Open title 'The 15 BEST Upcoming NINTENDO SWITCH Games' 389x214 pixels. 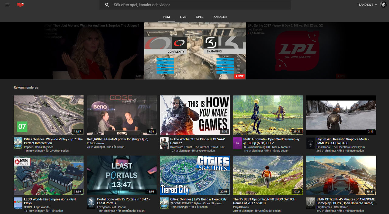(264, 201)
